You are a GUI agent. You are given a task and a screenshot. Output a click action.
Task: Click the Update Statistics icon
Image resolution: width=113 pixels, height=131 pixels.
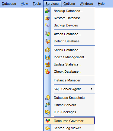pos(47,64)
